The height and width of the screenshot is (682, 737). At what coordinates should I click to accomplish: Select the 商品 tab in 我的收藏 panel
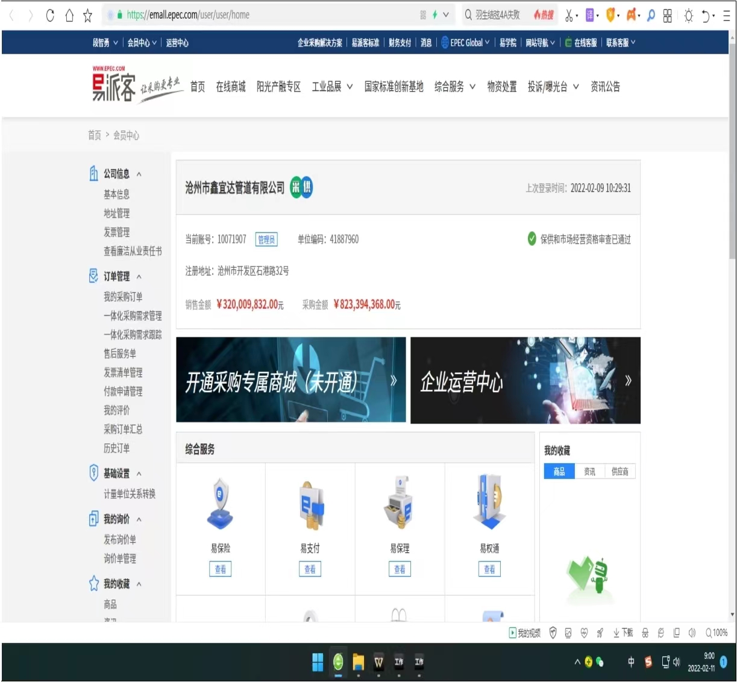click(559, 472)
